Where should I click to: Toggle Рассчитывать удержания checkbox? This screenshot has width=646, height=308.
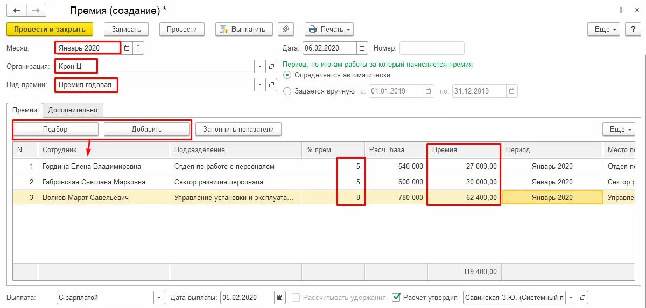coord(296,297)
